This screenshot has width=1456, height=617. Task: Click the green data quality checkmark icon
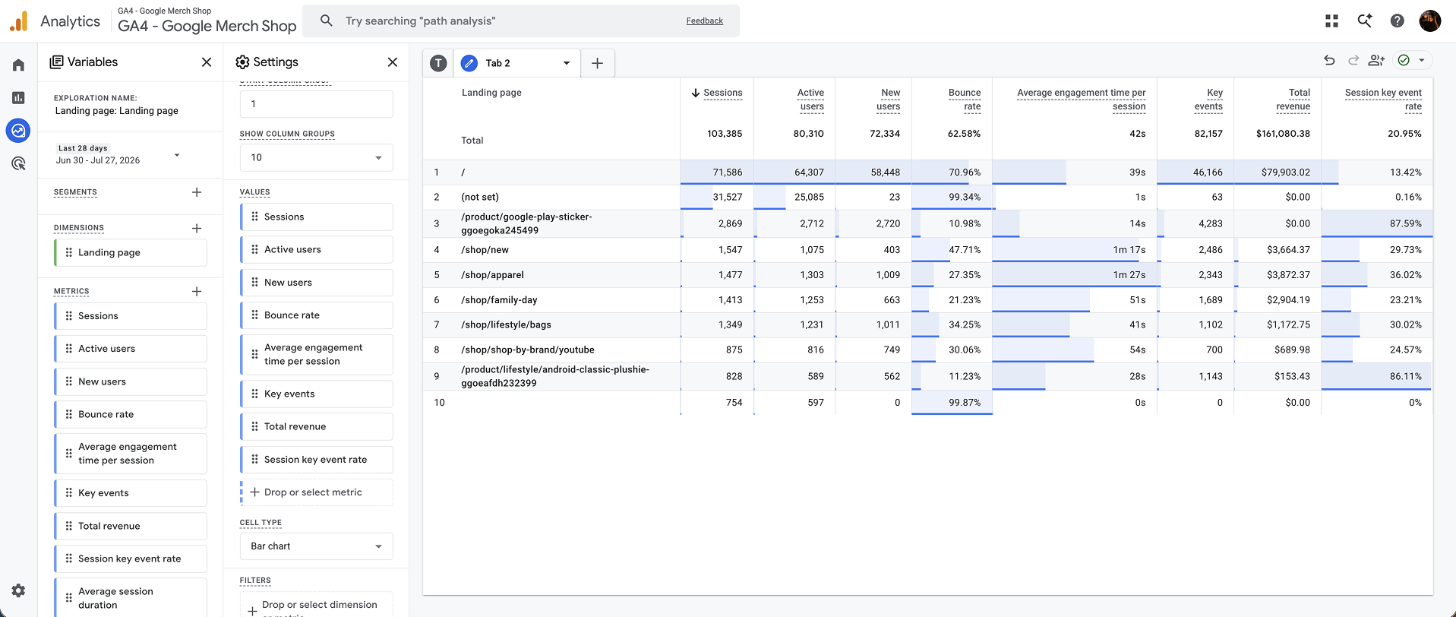[1404, 60]
